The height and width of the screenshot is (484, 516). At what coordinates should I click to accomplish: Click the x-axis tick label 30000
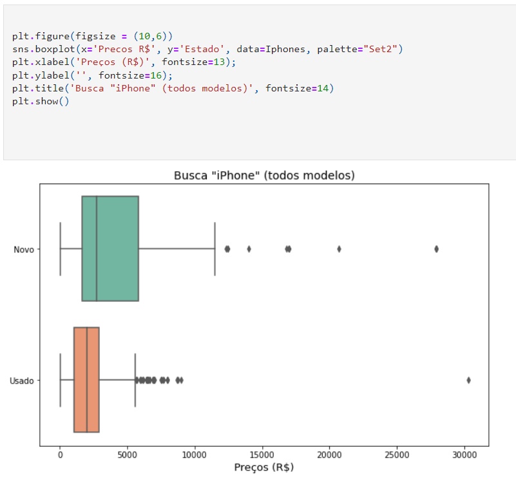pos(464,455)
